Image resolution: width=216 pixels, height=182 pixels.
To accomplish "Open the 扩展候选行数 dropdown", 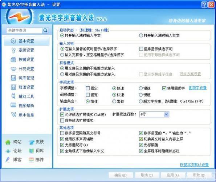I will [x=154, y=114].
